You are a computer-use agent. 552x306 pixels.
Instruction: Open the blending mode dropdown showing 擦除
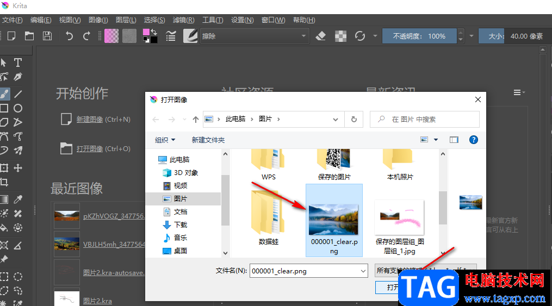[x=255, y=36]
